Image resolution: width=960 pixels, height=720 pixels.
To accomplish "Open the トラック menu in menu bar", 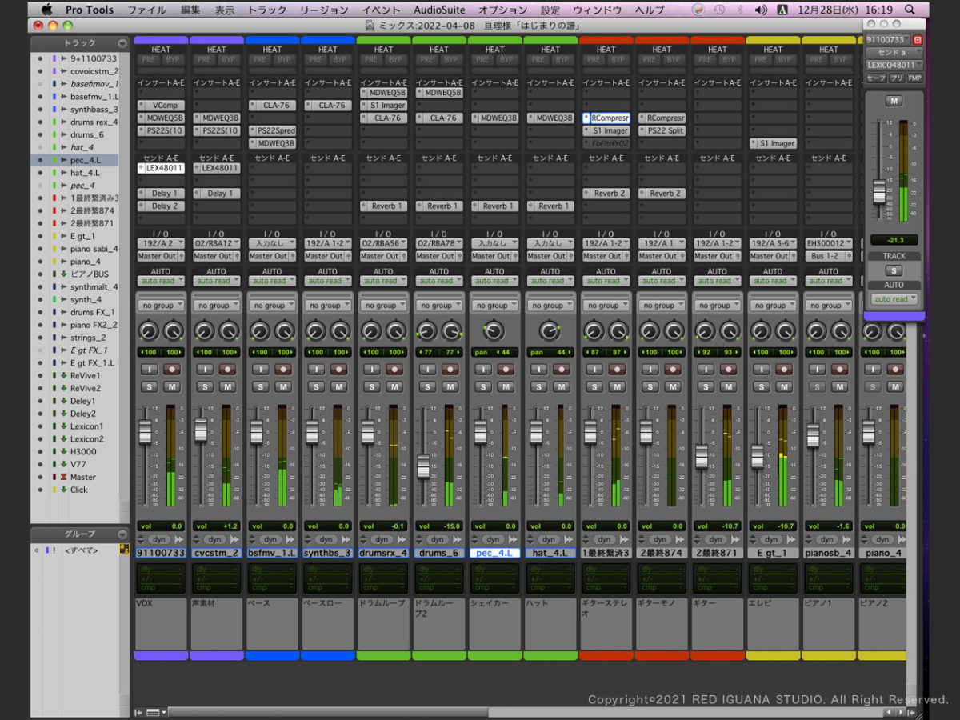I will coord(267,10).
